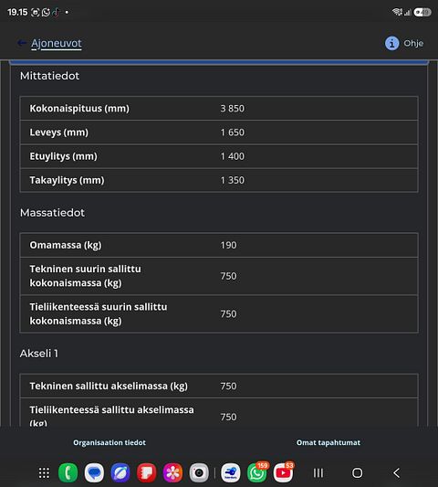Open the Ajoneuvot link
438x487 pixels.
(57, 44)
